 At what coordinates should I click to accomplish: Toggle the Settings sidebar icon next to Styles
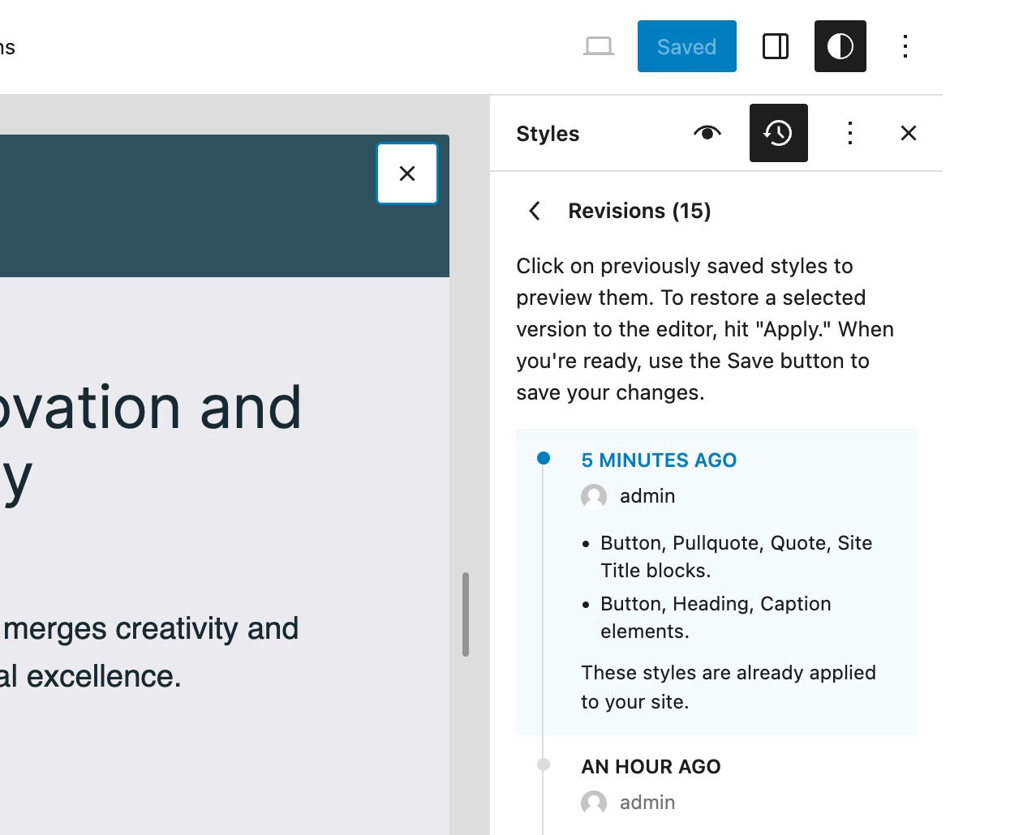click(774, 46)
